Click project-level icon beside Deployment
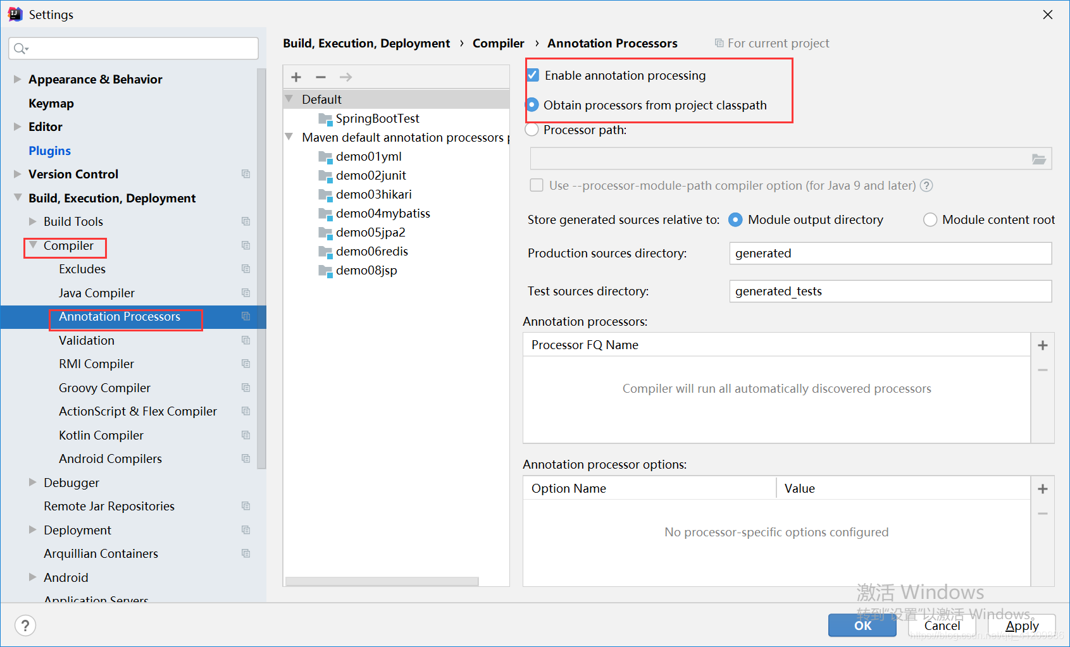The height and width of the screenshot is (647, 1070). coord(246,530)
